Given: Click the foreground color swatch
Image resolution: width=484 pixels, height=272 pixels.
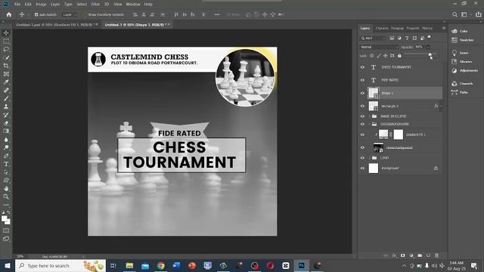Looking at the screenshot, I should tap(4, 219).
